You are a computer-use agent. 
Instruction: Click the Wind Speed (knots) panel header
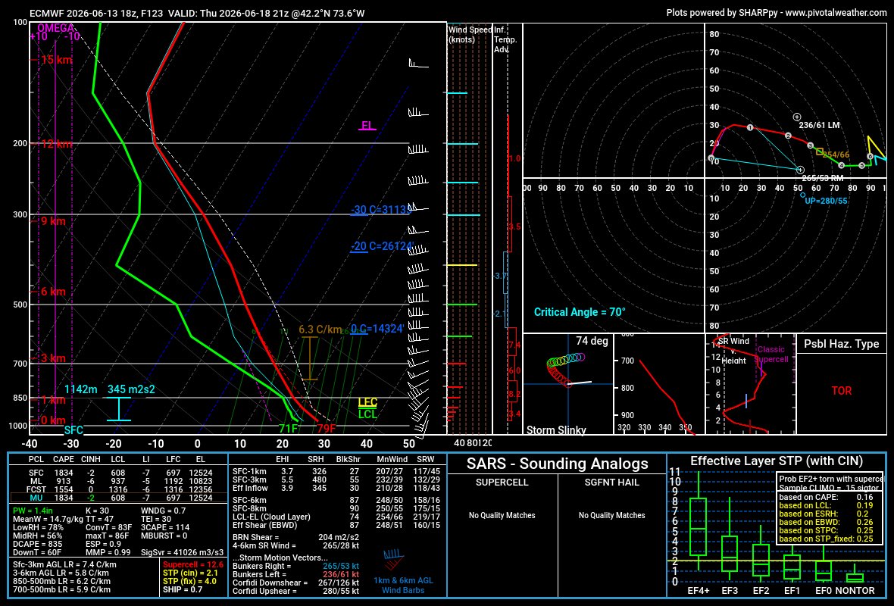tap(470, 35)
